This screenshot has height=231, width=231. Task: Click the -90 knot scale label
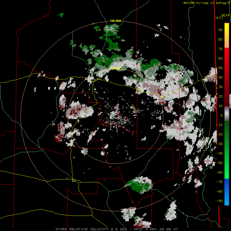point(219,201)
